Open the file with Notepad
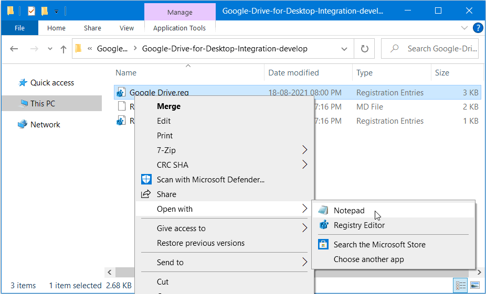 tap(393, 211)
